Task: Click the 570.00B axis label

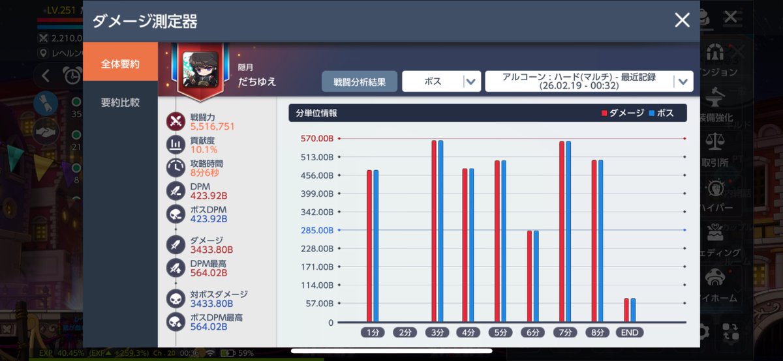Action: [x=317, y=139]
